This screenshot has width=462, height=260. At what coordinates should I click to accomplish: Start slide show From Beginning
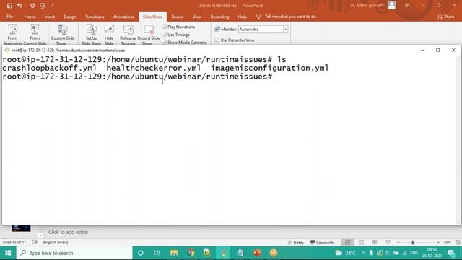coord(13,35)
